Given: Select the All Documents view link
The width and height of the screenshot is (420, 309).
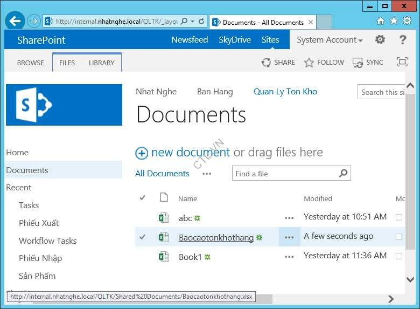Looking at the screenshot, I should tap(162, 174).
